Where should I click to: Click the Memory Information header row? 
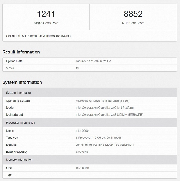click(x=90, y=160)
